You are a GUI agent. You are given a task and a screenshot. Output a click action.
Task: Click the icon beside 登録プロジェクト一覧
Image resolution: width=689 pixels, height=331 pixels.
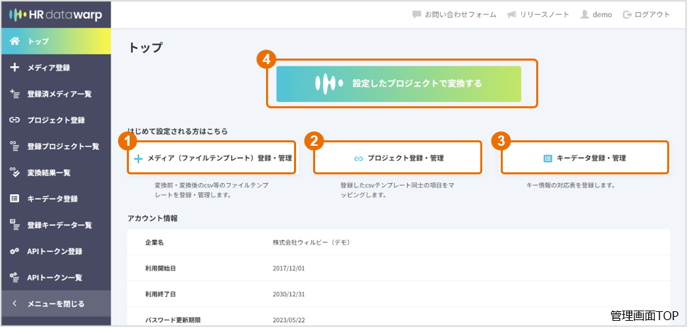(x=15, y=146)
